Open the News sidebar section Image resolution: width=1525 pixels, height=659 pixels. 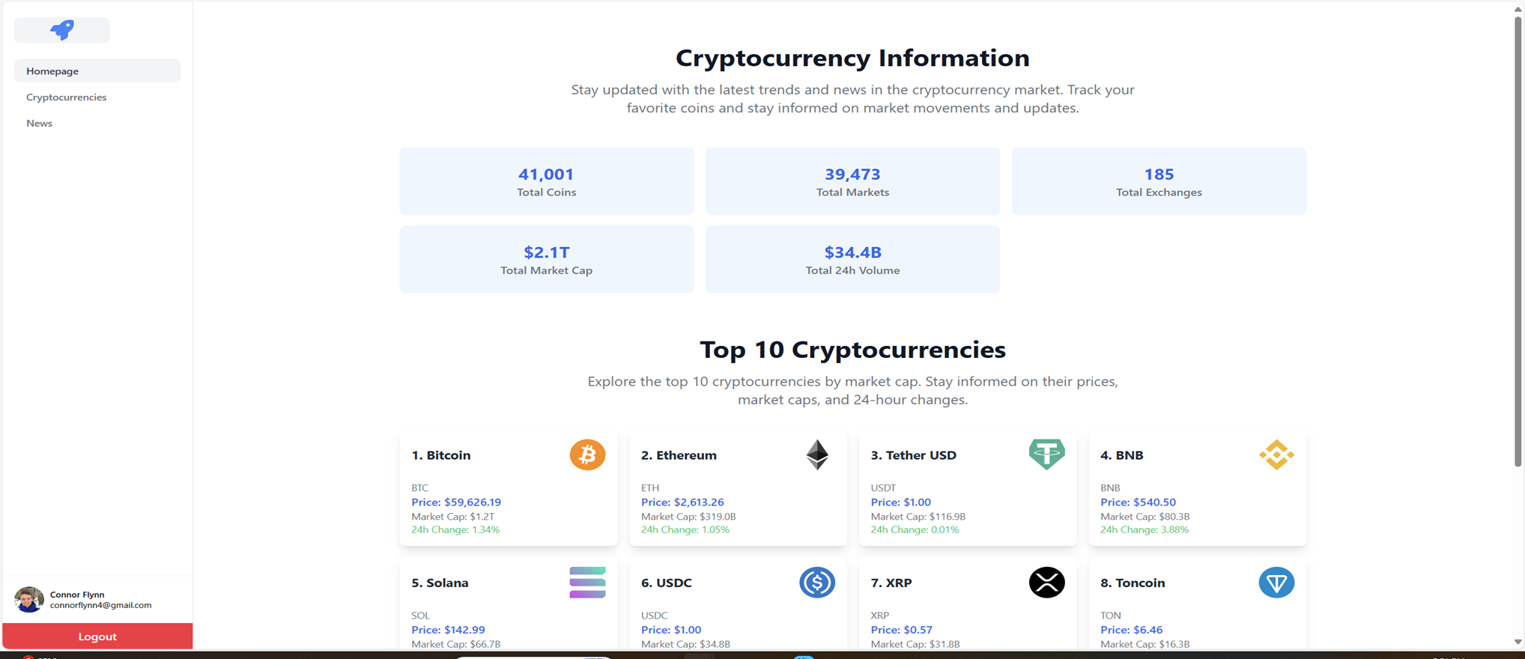click(x=40, y=124)
